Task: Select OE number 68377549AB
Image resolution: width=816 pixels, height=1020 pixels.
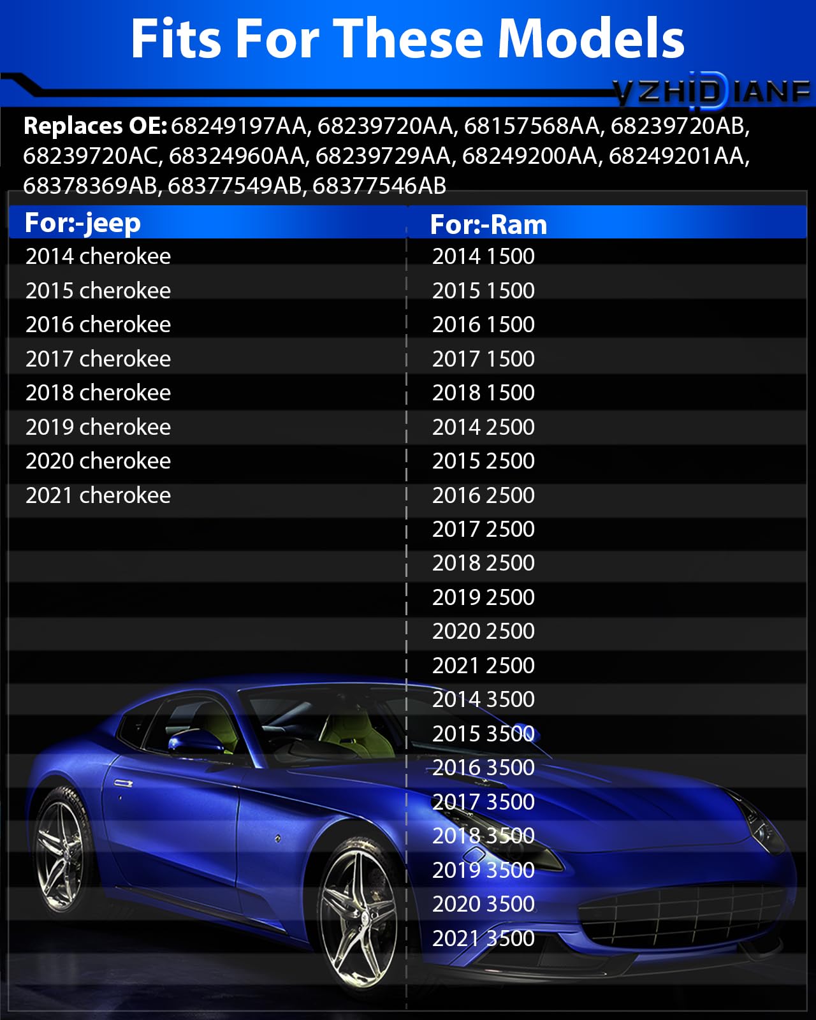Action: click(x=236, y=186)
